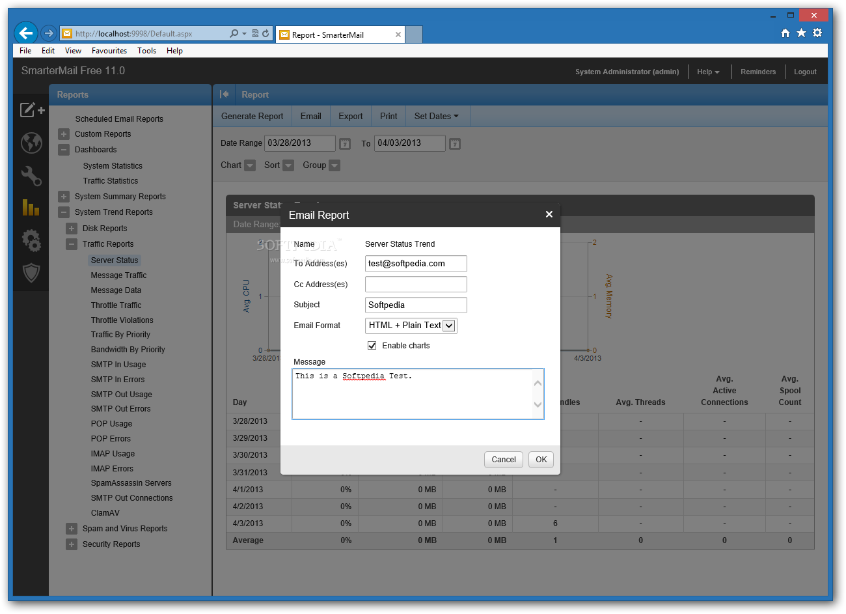Click the new message compose icon
This screenshot has width=846, height=614.
pos(32,109)
